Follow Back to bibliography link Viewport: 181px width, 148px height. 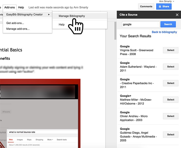[164, 32]
